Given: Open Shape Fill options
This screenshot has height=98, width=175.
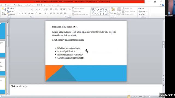Looking at the screenshot, I should 128,8.
